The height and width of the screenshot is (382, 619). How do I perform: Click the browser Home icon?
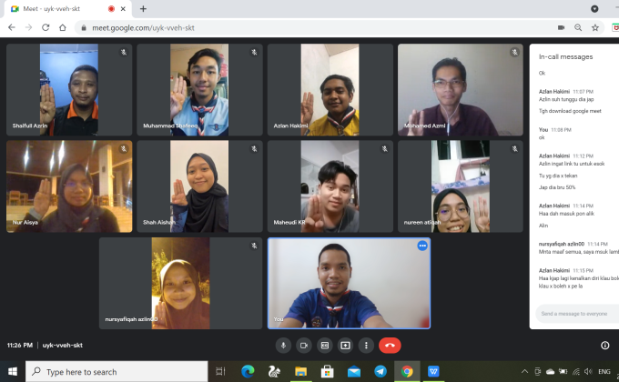[63, 27]
